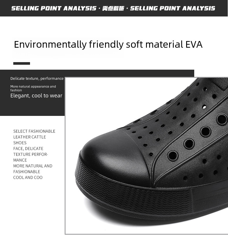Click the 'LEATHER CATTLE' text line
Image resolution: width=228 pixels, height=250 pixels.
(30, 137)
